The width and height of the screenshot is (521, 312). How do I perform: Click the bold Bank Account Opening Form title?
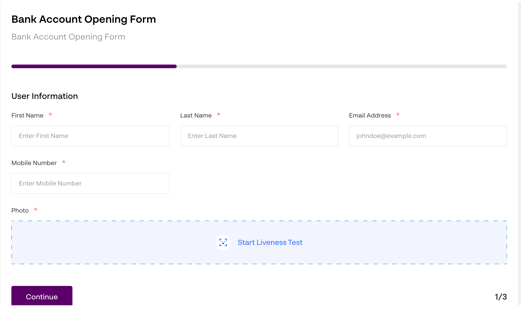tap(84, 19)
